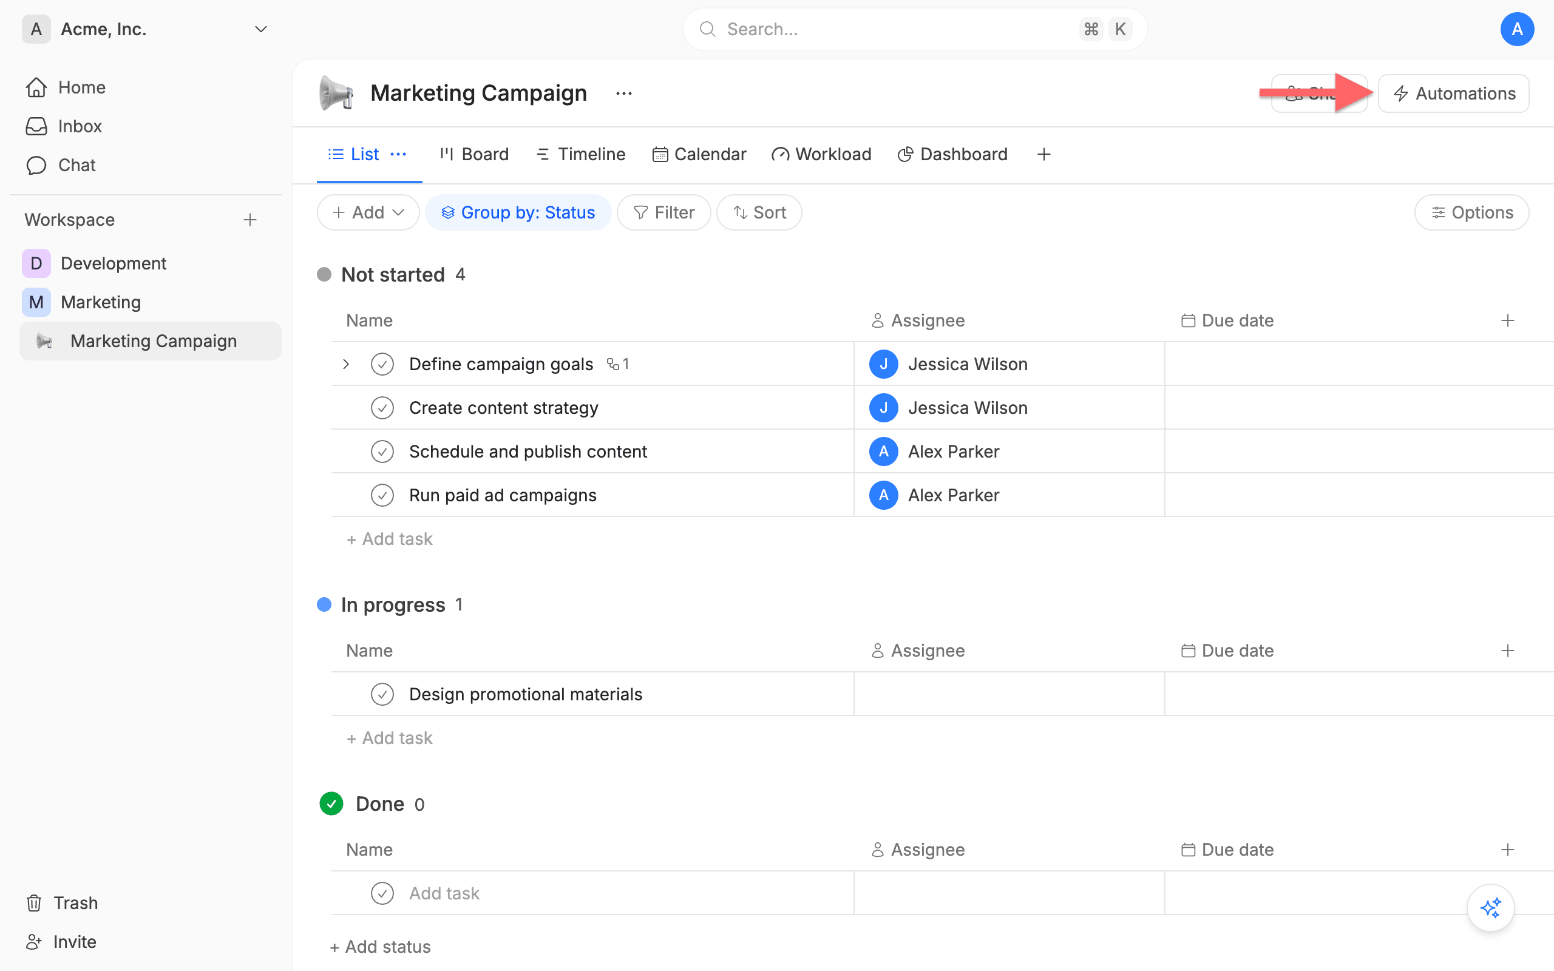Collapse the Not started group
This screenshot has width=1554, height=971.
392,275
